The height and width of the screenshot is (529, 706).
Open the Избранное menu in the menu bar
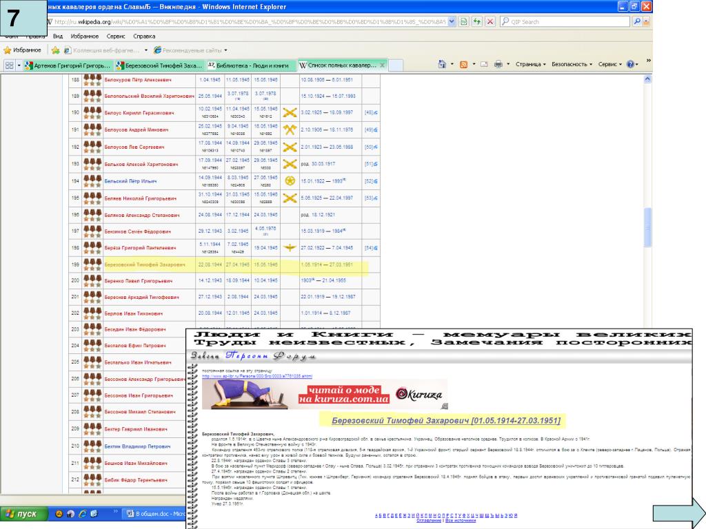tap(85, 36)
